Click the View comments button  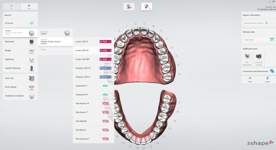250,80
